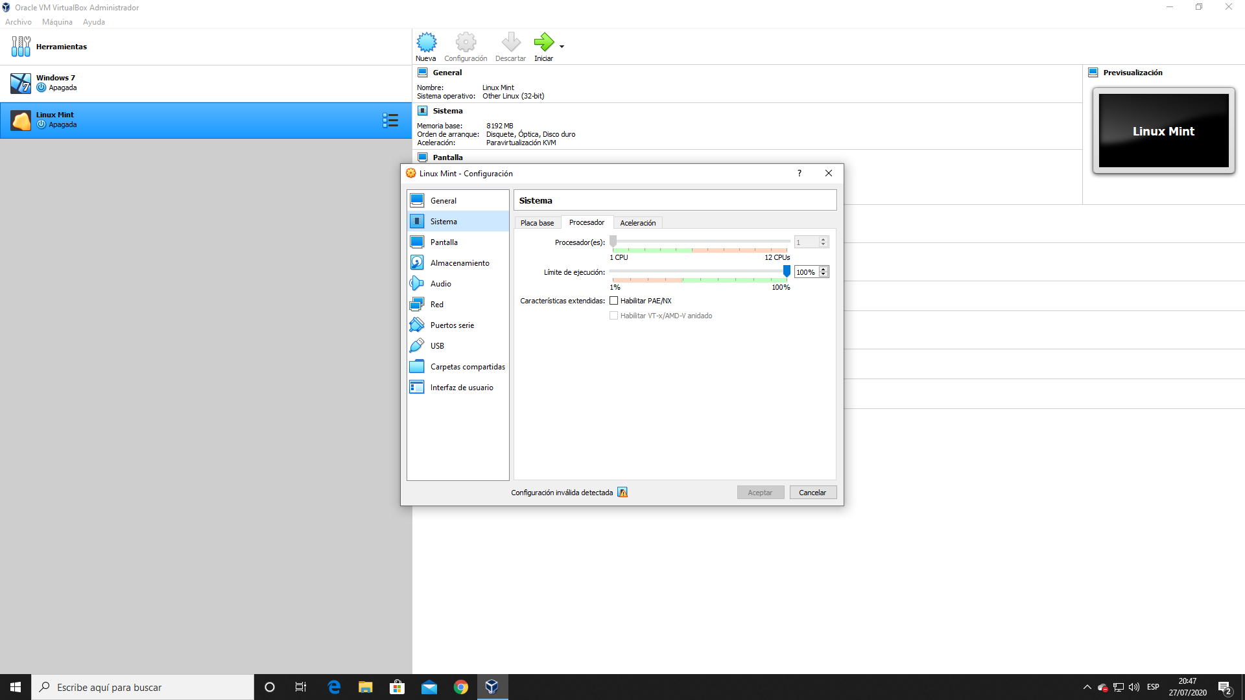Click the Linux Mint preview thumbnail
The height and width of the screenshot is (700, 1245).
pyautogui.click(x=1163, y=131)
